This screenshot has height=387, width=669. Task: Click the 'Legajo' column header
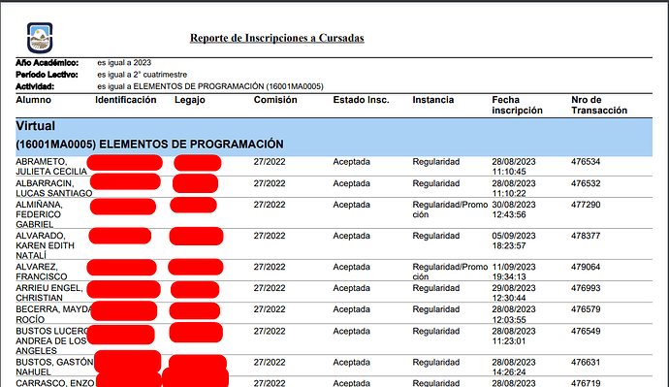(x=190, y=100)
